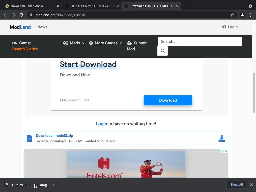Click the browser back arrow
Image resolution: width=256 pixels, height=192 pixels.
(x=5, y=15)
